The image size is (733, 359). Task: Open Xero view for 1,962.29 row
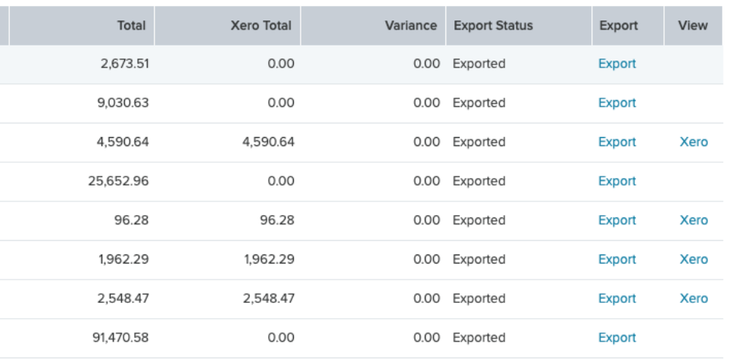pyautogui.click(x=694, y=260)
